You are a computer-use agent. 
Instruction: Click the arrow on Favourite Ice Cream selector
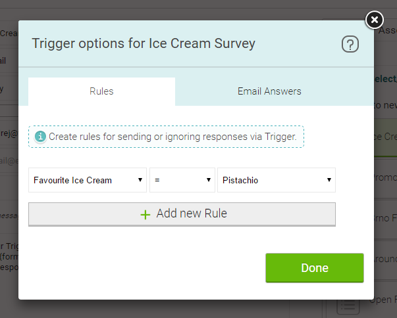point(140,180)
